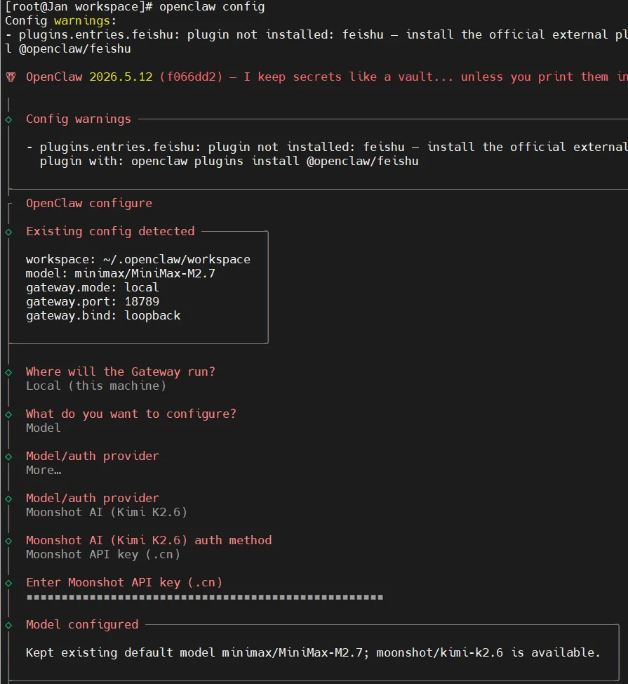The width and height of the screenshot is (628, 684).
Task: Open the More… provider choice
Action: tap(44, 471)
